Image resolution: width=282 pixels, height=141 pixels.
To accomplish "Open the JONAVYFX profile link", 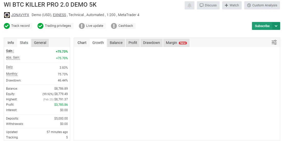I will click(x=20, y=15).
